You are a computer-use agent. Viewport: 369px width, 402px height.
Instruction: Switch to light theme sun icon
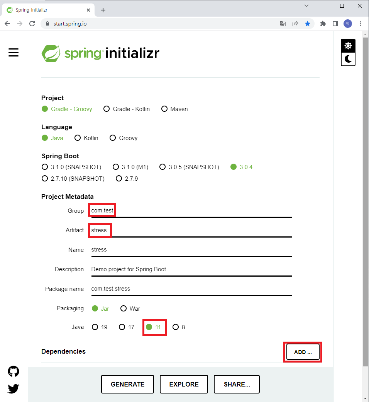coord(348,46)
